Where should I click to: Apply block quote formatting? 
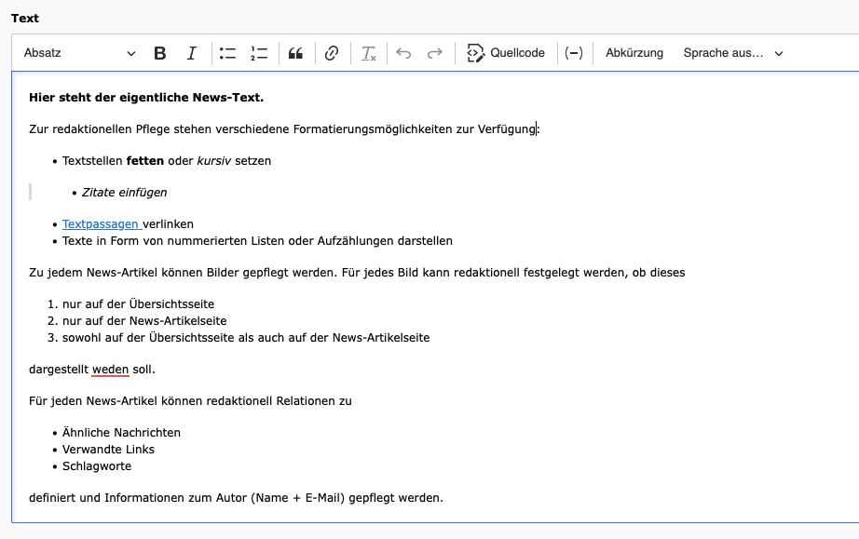pyautogui.click(x=296, y=53)
